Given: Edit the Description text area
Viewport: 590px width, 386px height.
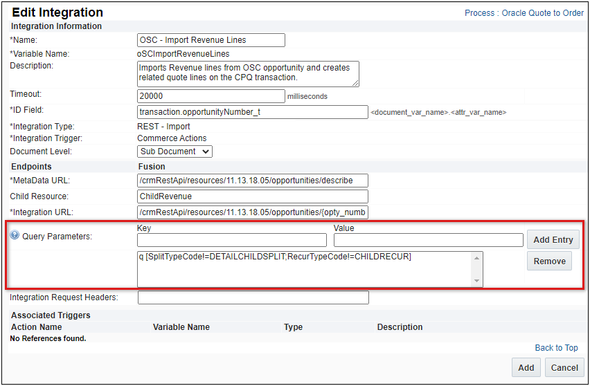Looking at the screenshot, I should tap(248, 74).
